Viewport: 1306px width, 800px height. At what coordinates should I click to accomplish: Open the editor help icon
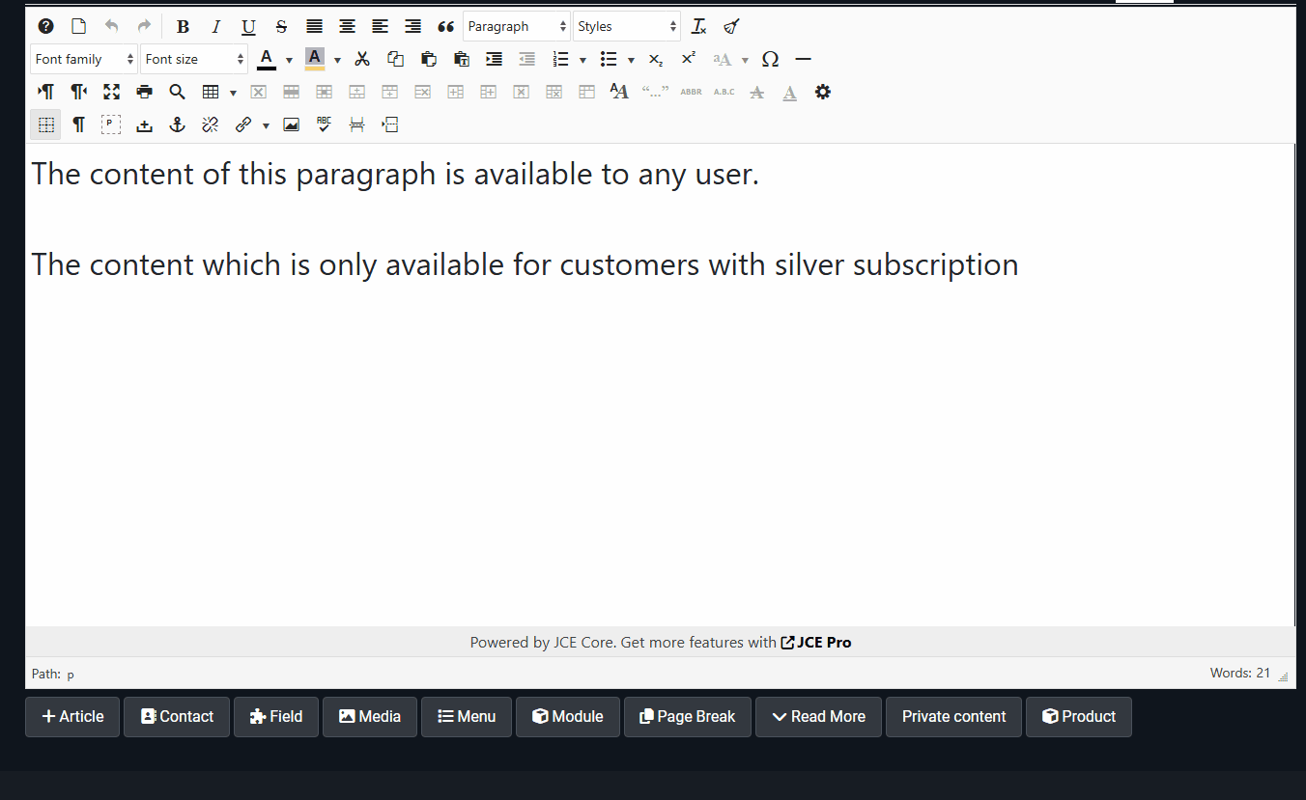pyautogui.click(x=45, y=26)
